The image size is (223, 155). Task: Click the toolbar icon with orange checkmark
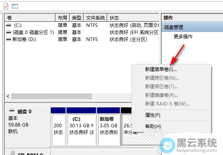[6, 6]
